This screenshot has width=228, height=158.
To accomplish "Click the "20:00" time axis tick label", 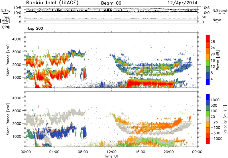I will click(168, 152).
